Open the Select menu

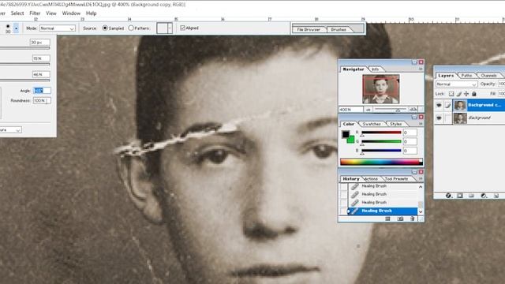pos(17,13)
